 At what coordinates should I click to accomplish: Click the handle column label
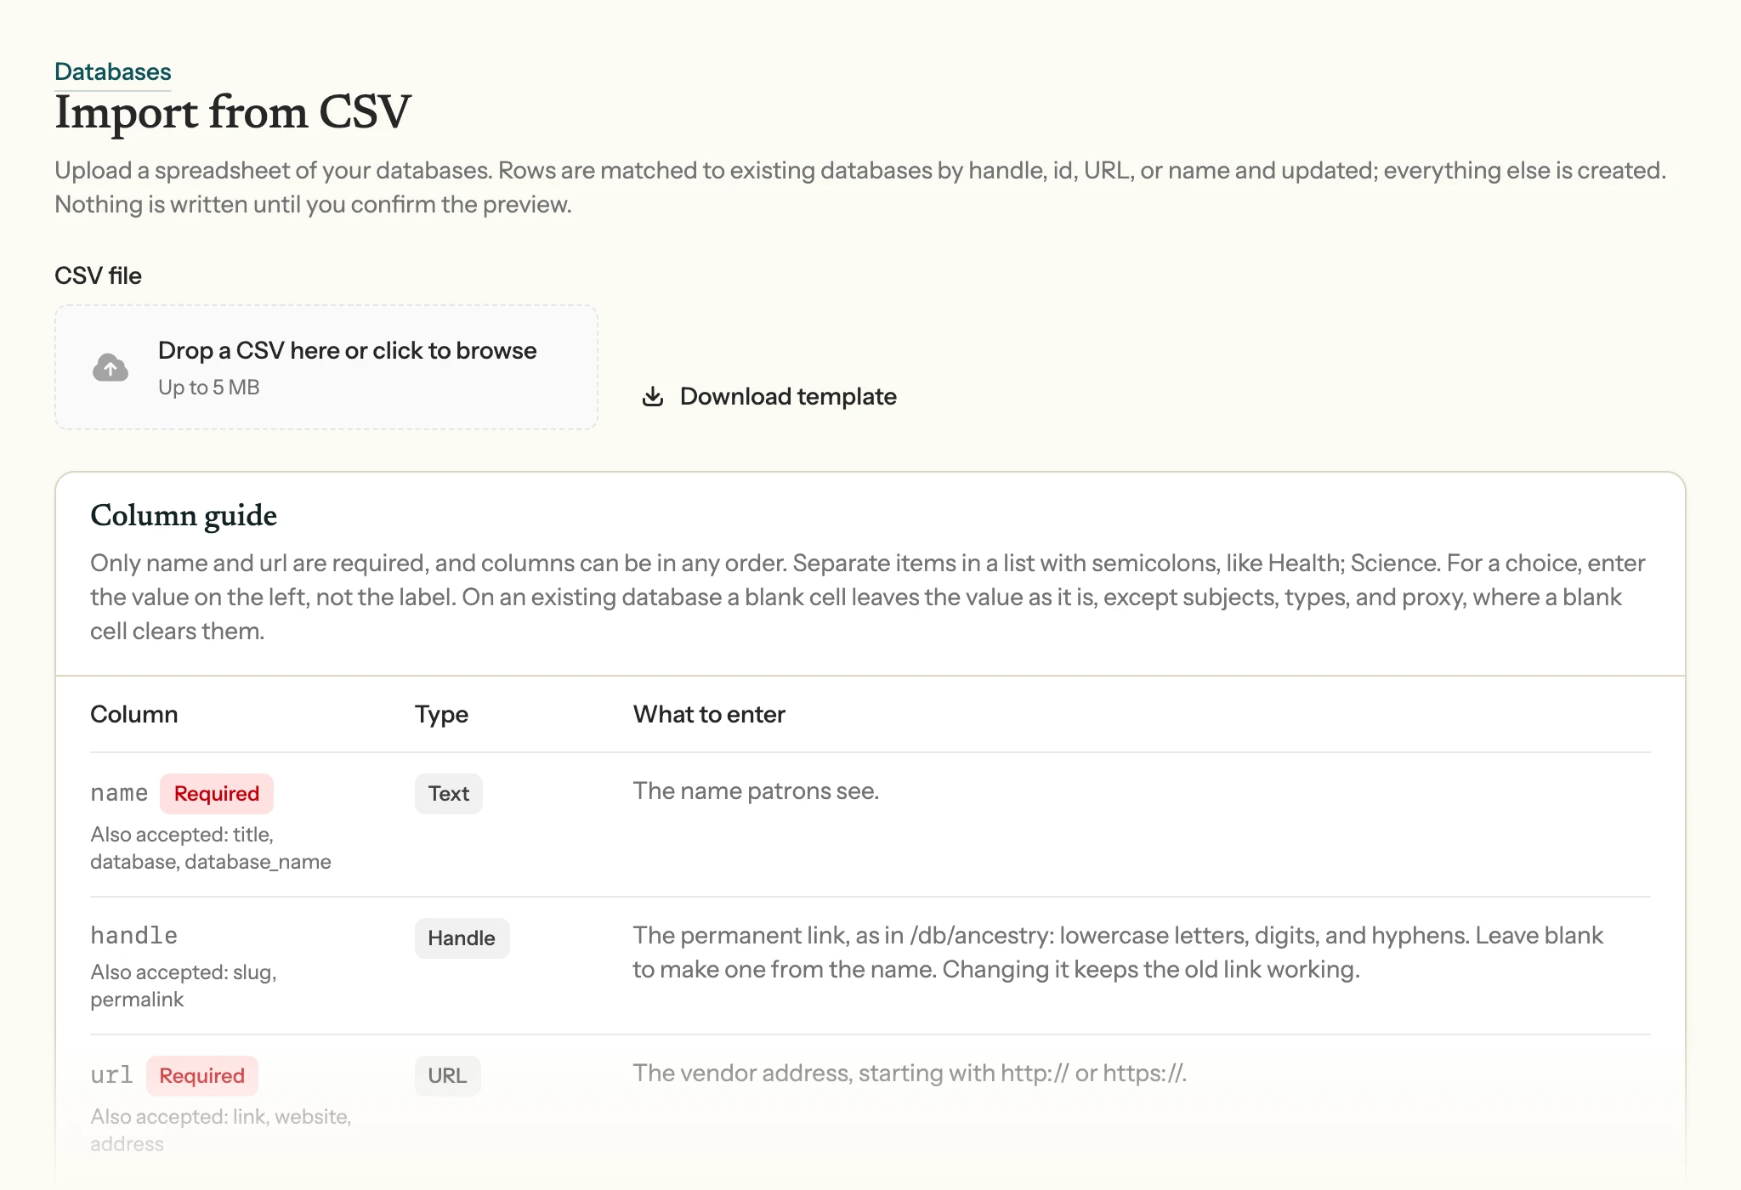pos(134,935)
